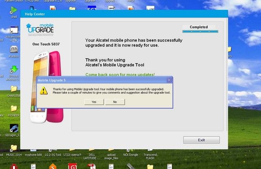Open the shell desktop shortcut

(13, 10)
